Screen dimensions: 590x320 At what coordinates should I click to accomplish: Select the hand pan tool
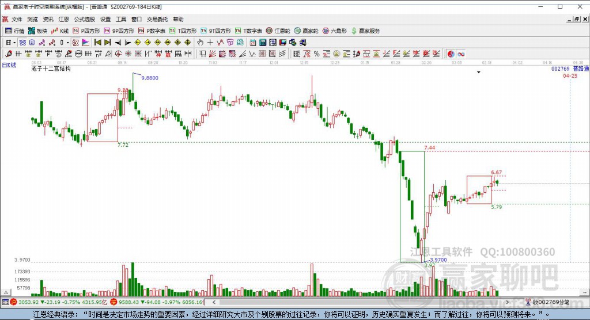200,43
